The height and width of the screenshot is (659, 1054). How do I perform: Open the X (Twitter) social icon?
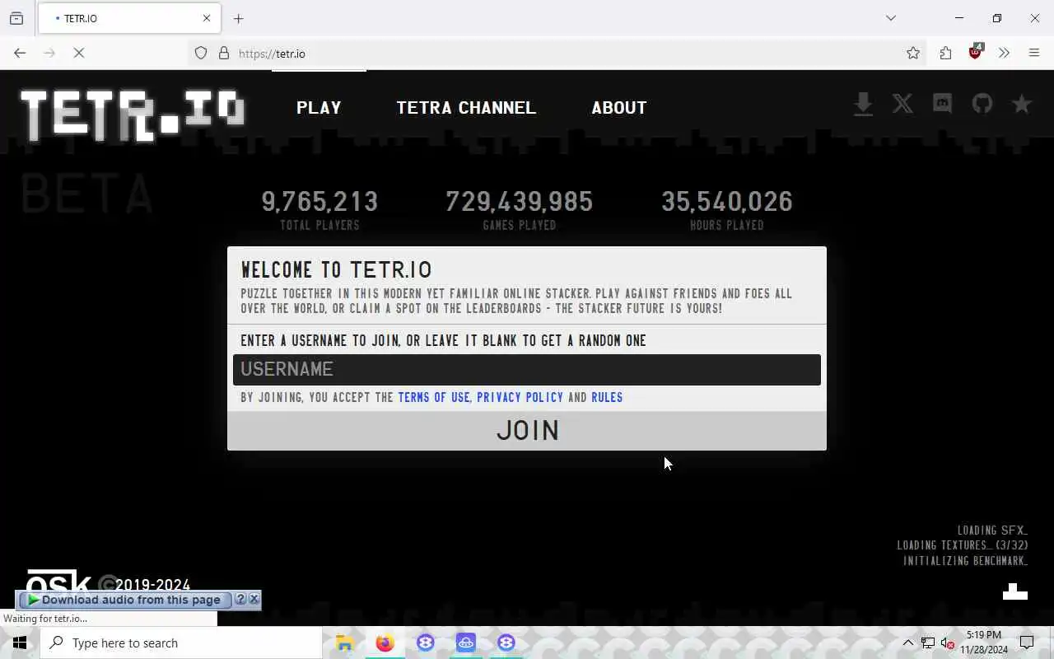[902, 104]
